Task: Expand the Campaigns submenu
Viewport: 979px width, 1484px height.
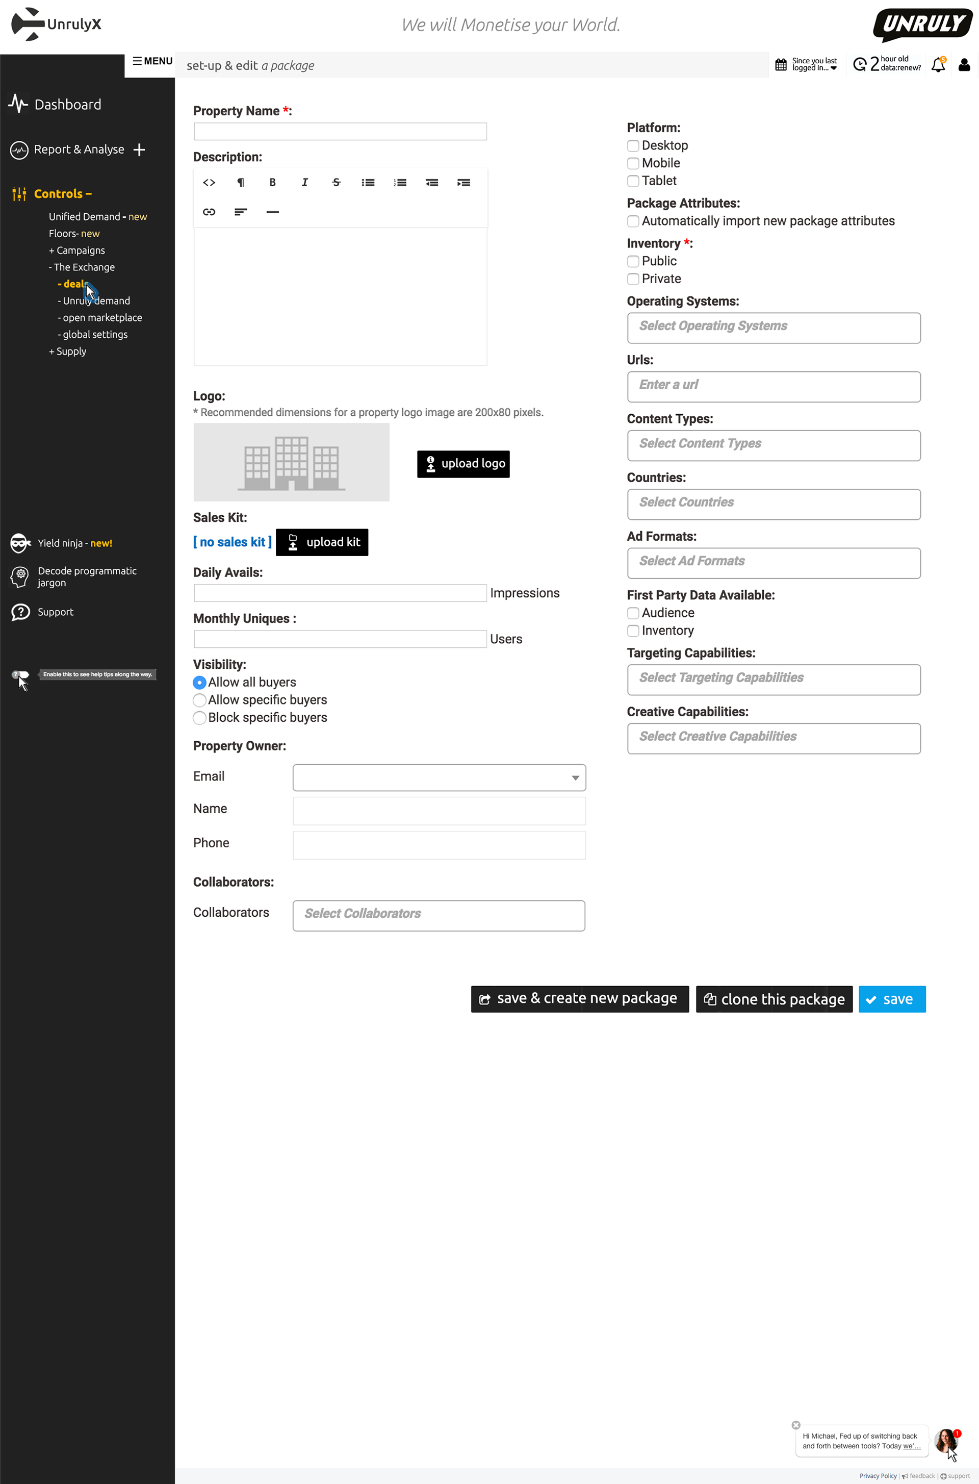Action: (x=77, y=250)
